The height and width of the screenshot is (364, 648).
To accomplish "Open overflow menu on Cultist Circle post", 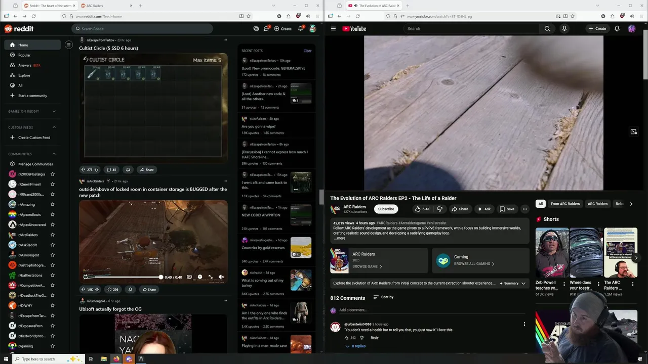I will coord(225,40).
